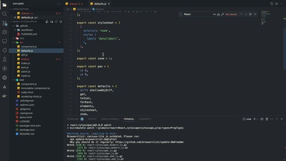Open the Docker whale view
This screenshot has height=161, width=286.
(x=4, y=96)
